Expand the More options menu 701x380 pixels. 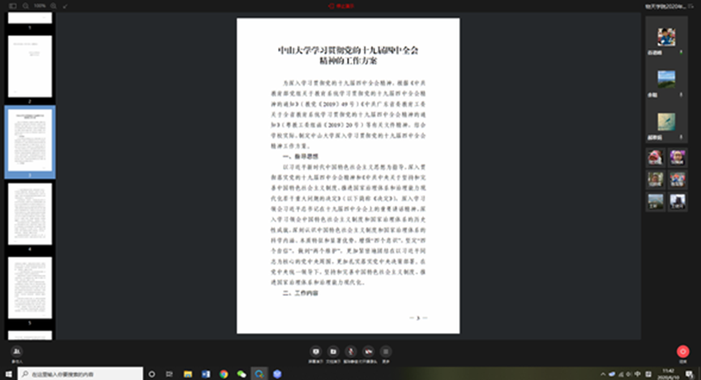coord(387,352)
